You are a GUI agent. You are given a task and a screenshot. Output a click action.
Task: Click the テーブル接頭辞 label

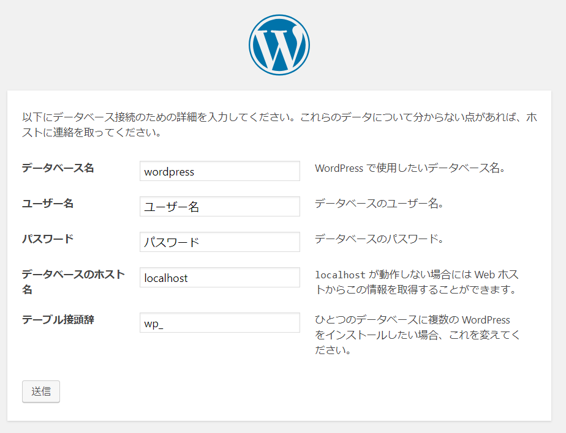click(58, 320)
